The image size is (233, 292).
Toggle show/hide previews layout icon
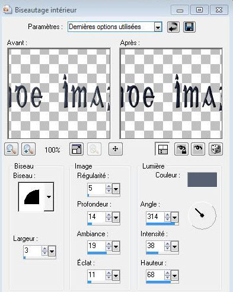pyautogui.click(x=162, y=149)
